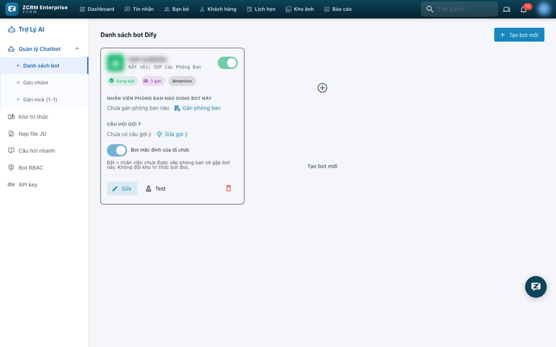Open Gán nhóm in sidebar
The height and width of the screenshot is (347, 556).
click(x=44, y=82)
